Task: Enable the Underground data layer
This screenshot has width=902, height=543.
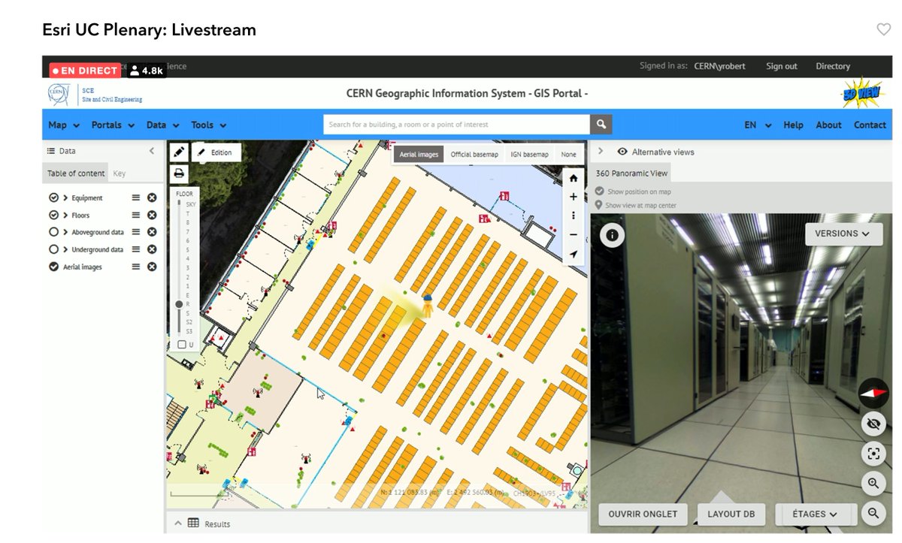Action: 53,249
